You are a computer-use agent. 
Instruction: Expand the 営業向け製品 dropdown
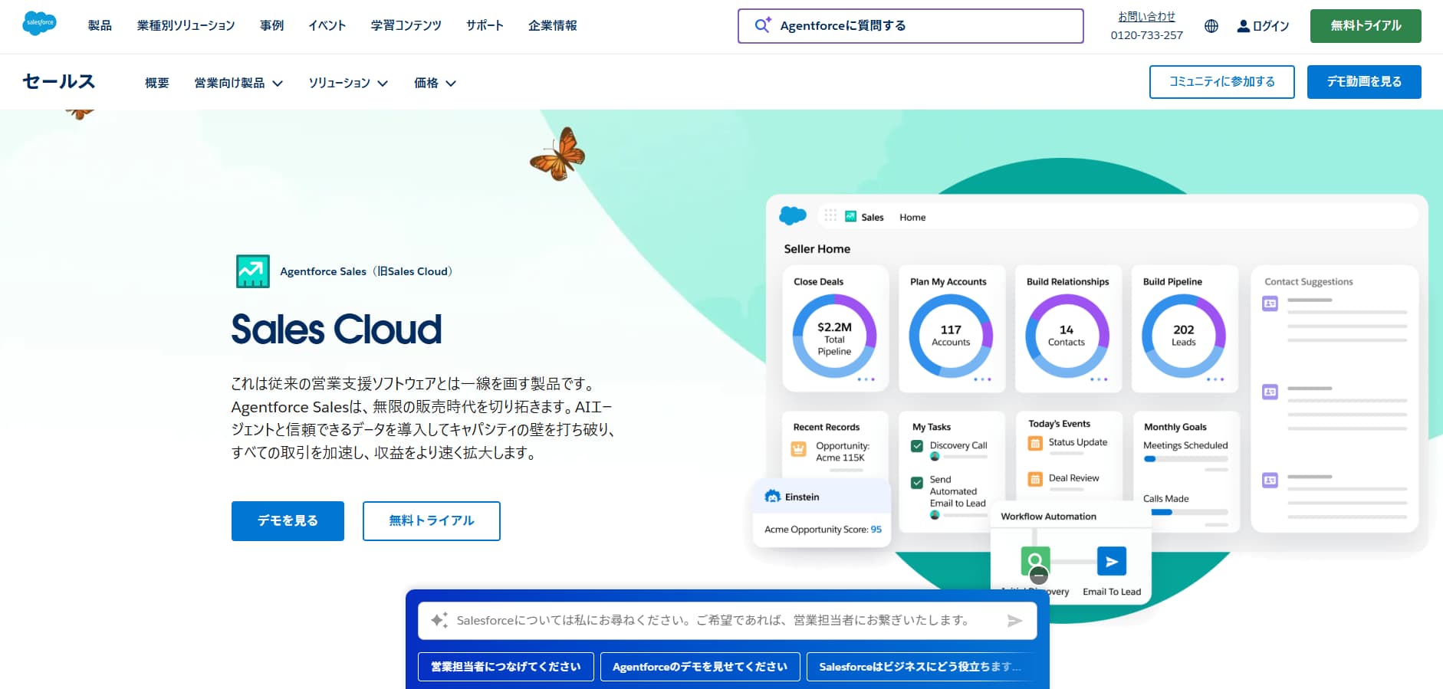point(238,83)
